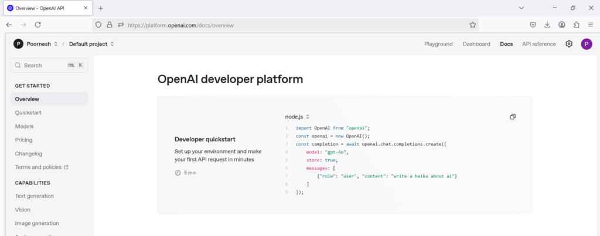
Task: Click the OpenAI developer platform heading
Action: tap(230, 79)
